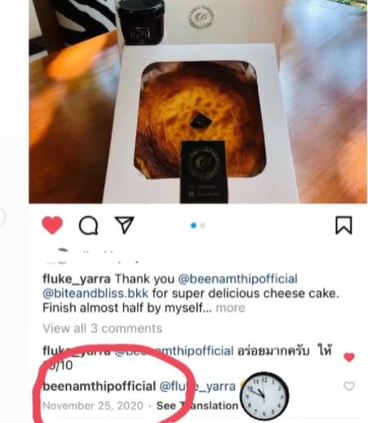Unlike the post via red heart icon
This screenshot has width=368, height=423.
52,225
